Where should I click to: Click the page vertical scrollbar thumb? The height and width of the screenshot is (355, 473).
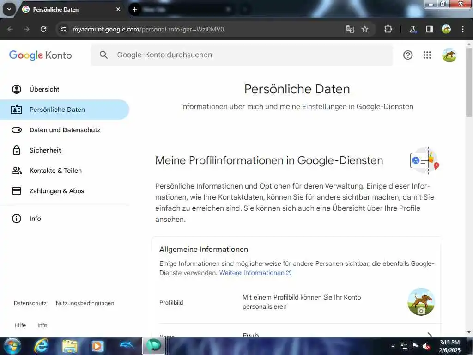(x=469, y=82)
